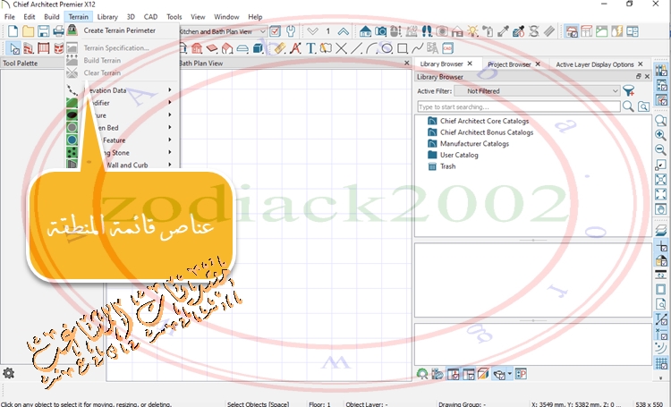Toggle the first highlighted library preview option
The width and height of the screenshot is (671, 407).
click(453, 375)
